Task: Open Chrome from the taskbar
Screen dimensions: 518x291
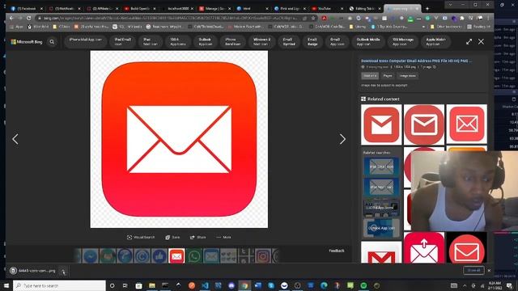Action: pos(244,285)
